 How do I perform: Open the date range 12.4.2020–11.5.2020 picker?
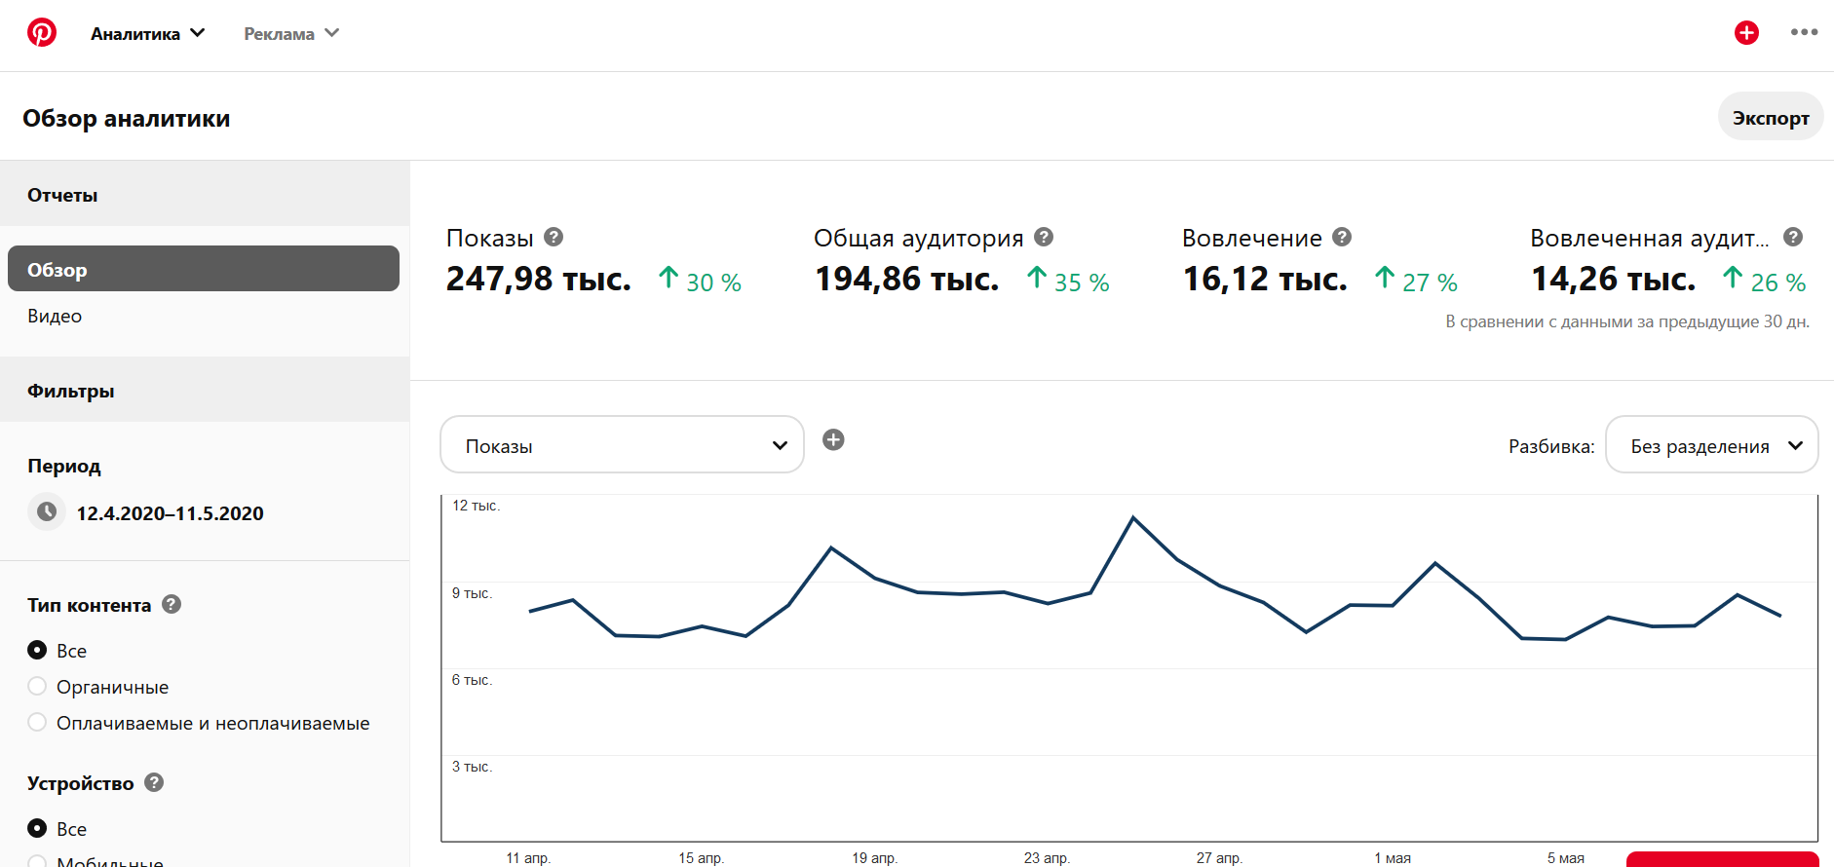coord(170,513)
